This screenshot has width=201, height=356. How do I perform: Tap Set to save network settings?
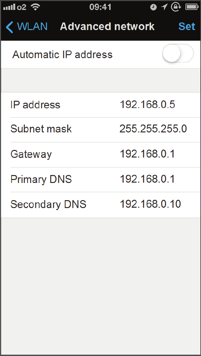(187, 26)
